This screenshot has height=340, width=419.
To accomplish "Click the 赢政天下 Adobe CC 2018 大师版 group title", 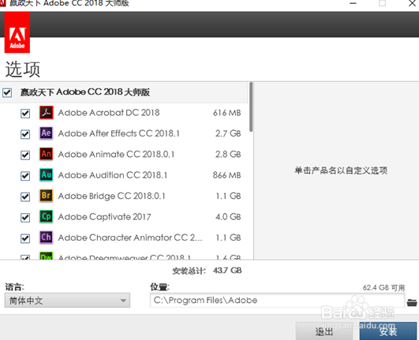I will (x=85, y=92).
